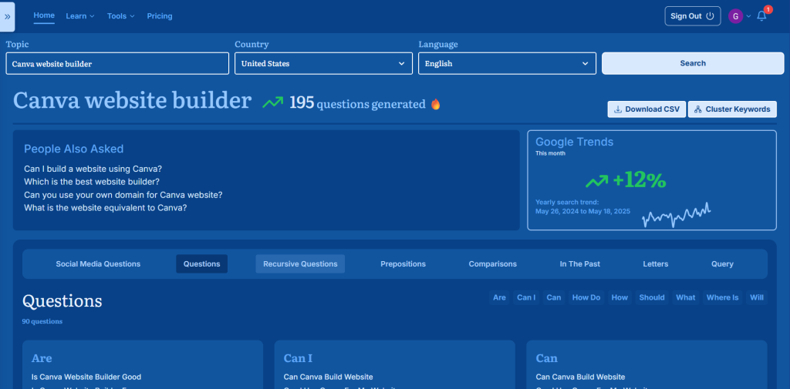Open the Country dropdown showing United States
The height and width of the screenshot is (389, 790).
click(x=323, y=63)
